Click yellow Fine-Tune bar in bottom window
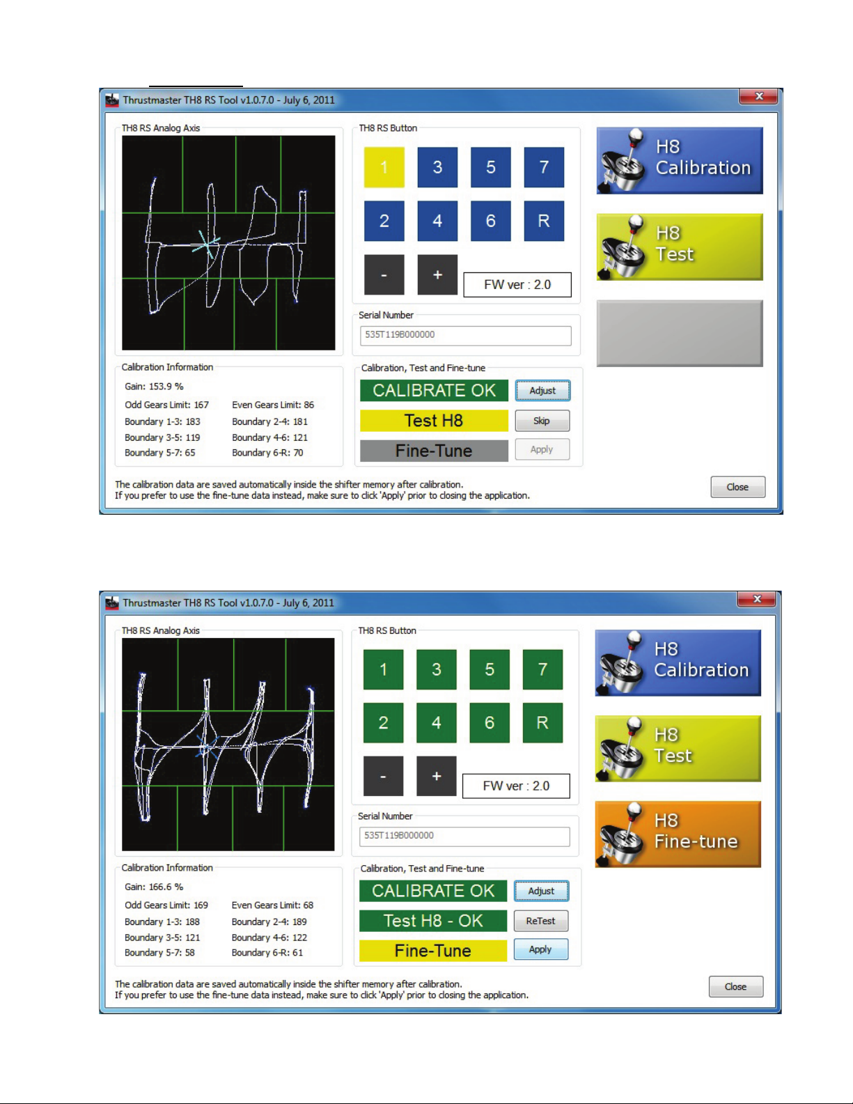 [x=433, y=951]
